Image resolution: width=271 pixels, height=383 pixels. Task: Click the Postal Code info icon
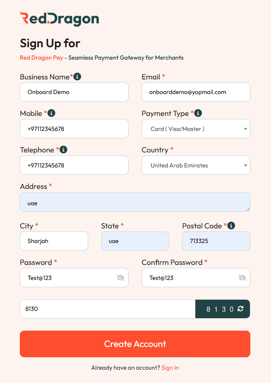pyautogui.click(x=231, y=225)
